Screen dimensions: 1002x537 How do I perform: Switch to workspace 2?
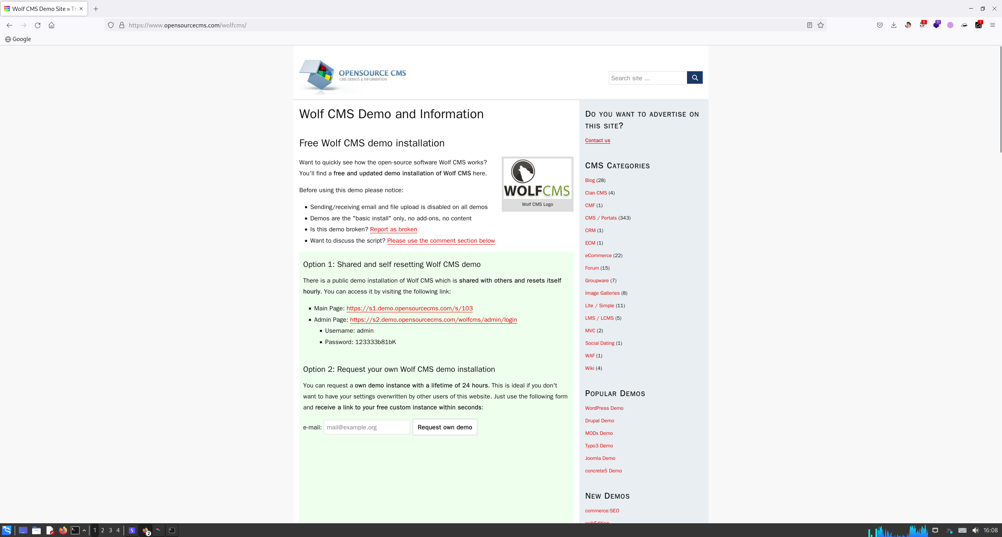click(103, 530)
